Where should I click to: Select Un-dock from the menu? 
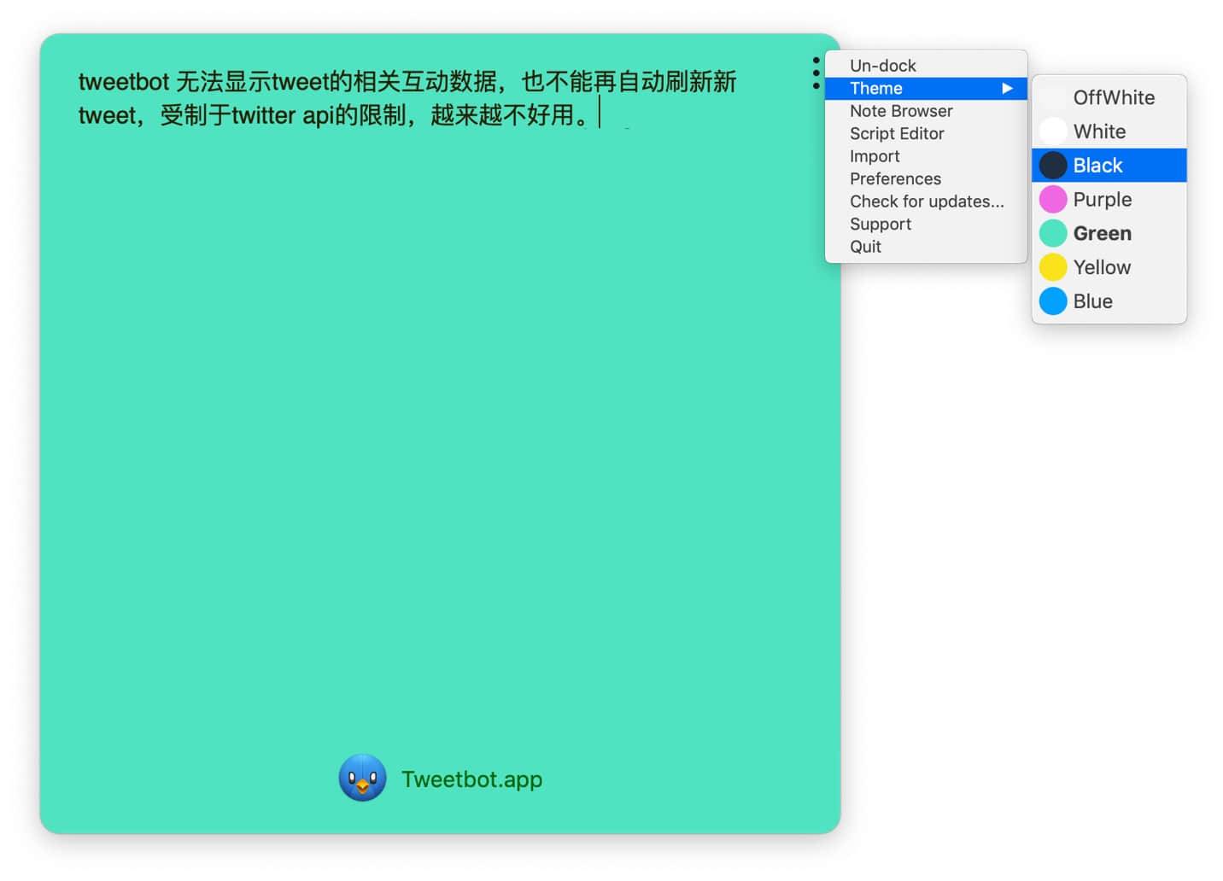pos(926,66)
